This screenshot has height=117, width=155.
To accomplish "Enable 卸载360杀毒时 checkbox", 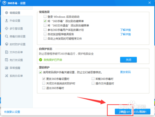I will (93, 79).
